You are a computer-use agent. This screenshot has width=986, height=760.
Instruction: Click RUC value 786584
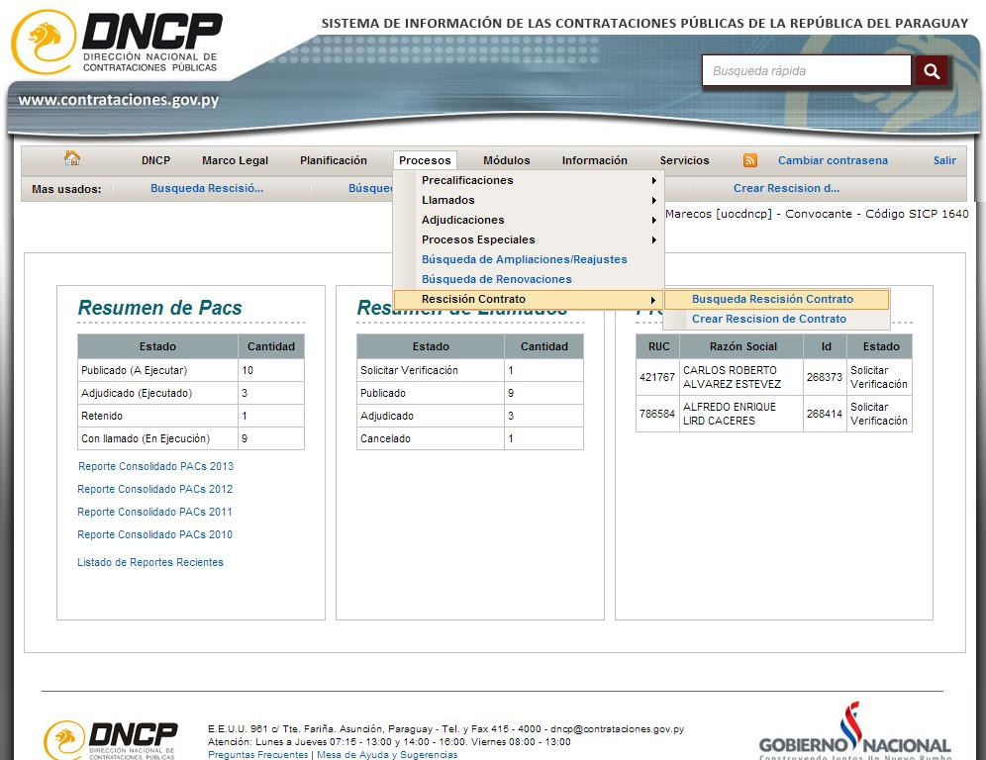pos(657,414)
